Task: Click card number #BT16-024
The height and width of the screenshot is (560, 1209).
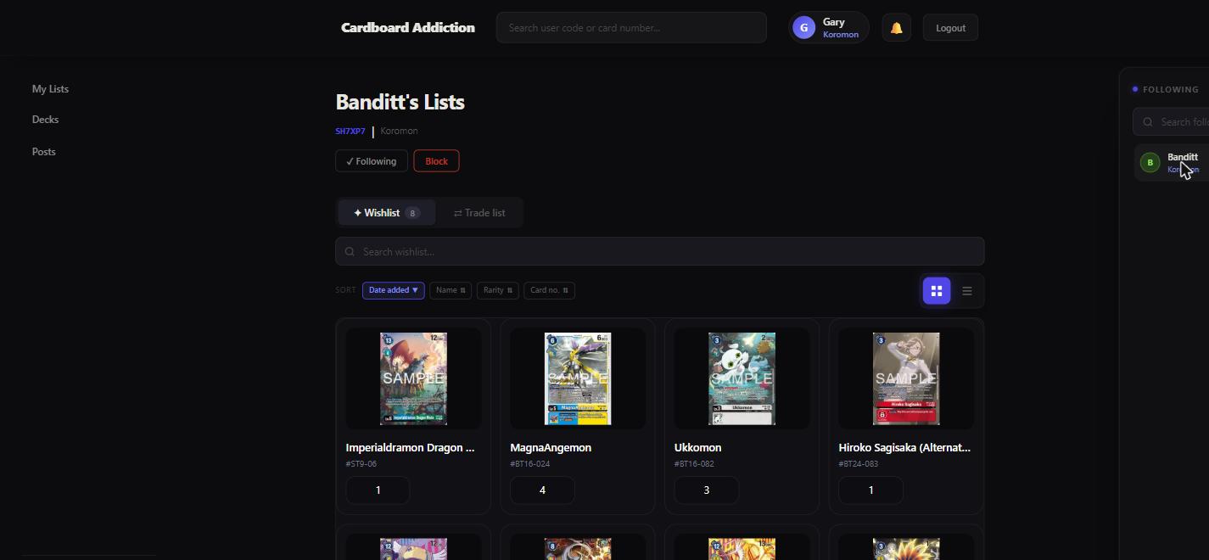Action: click(530, 464)
